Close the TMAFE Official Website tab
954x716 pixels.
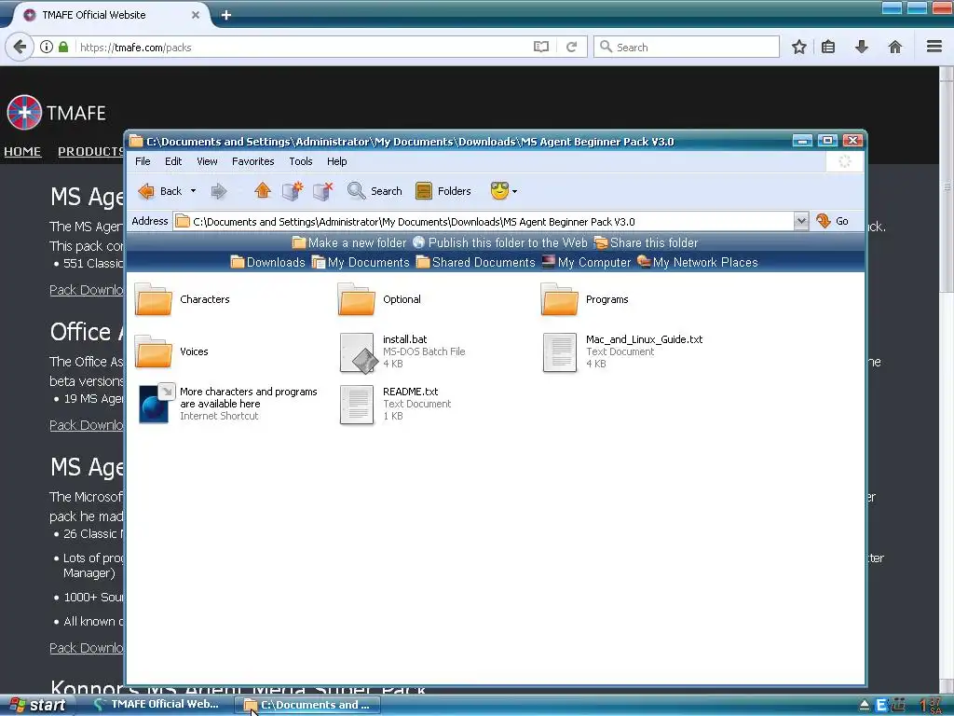(196, 15)
